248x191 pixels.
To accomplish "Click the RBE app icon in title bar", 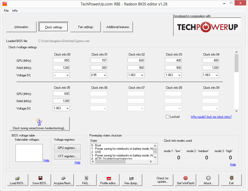I will click(5, 4).
